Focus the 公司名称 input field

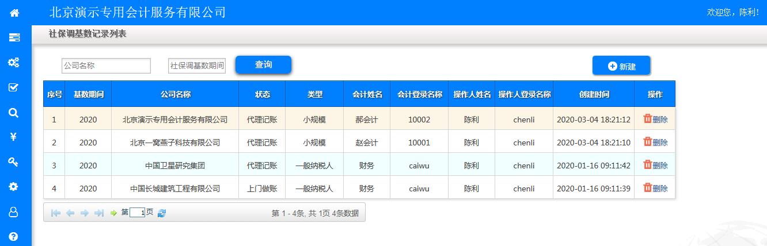coord(106,66)
